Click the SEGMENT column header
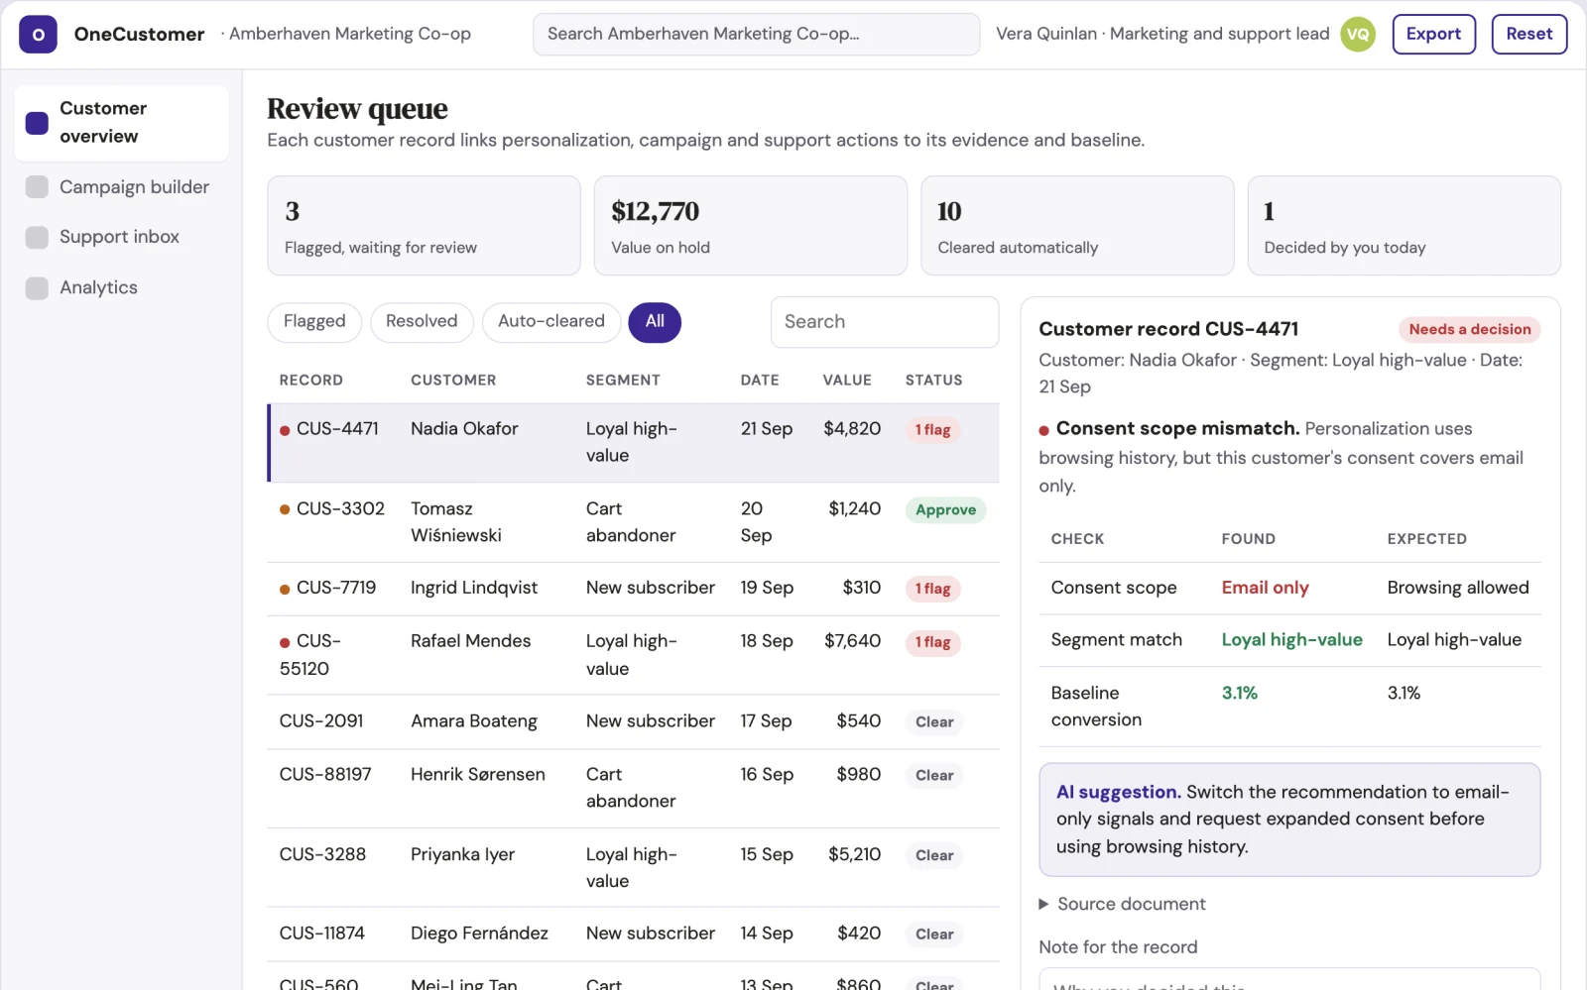 tap(623, 381)
